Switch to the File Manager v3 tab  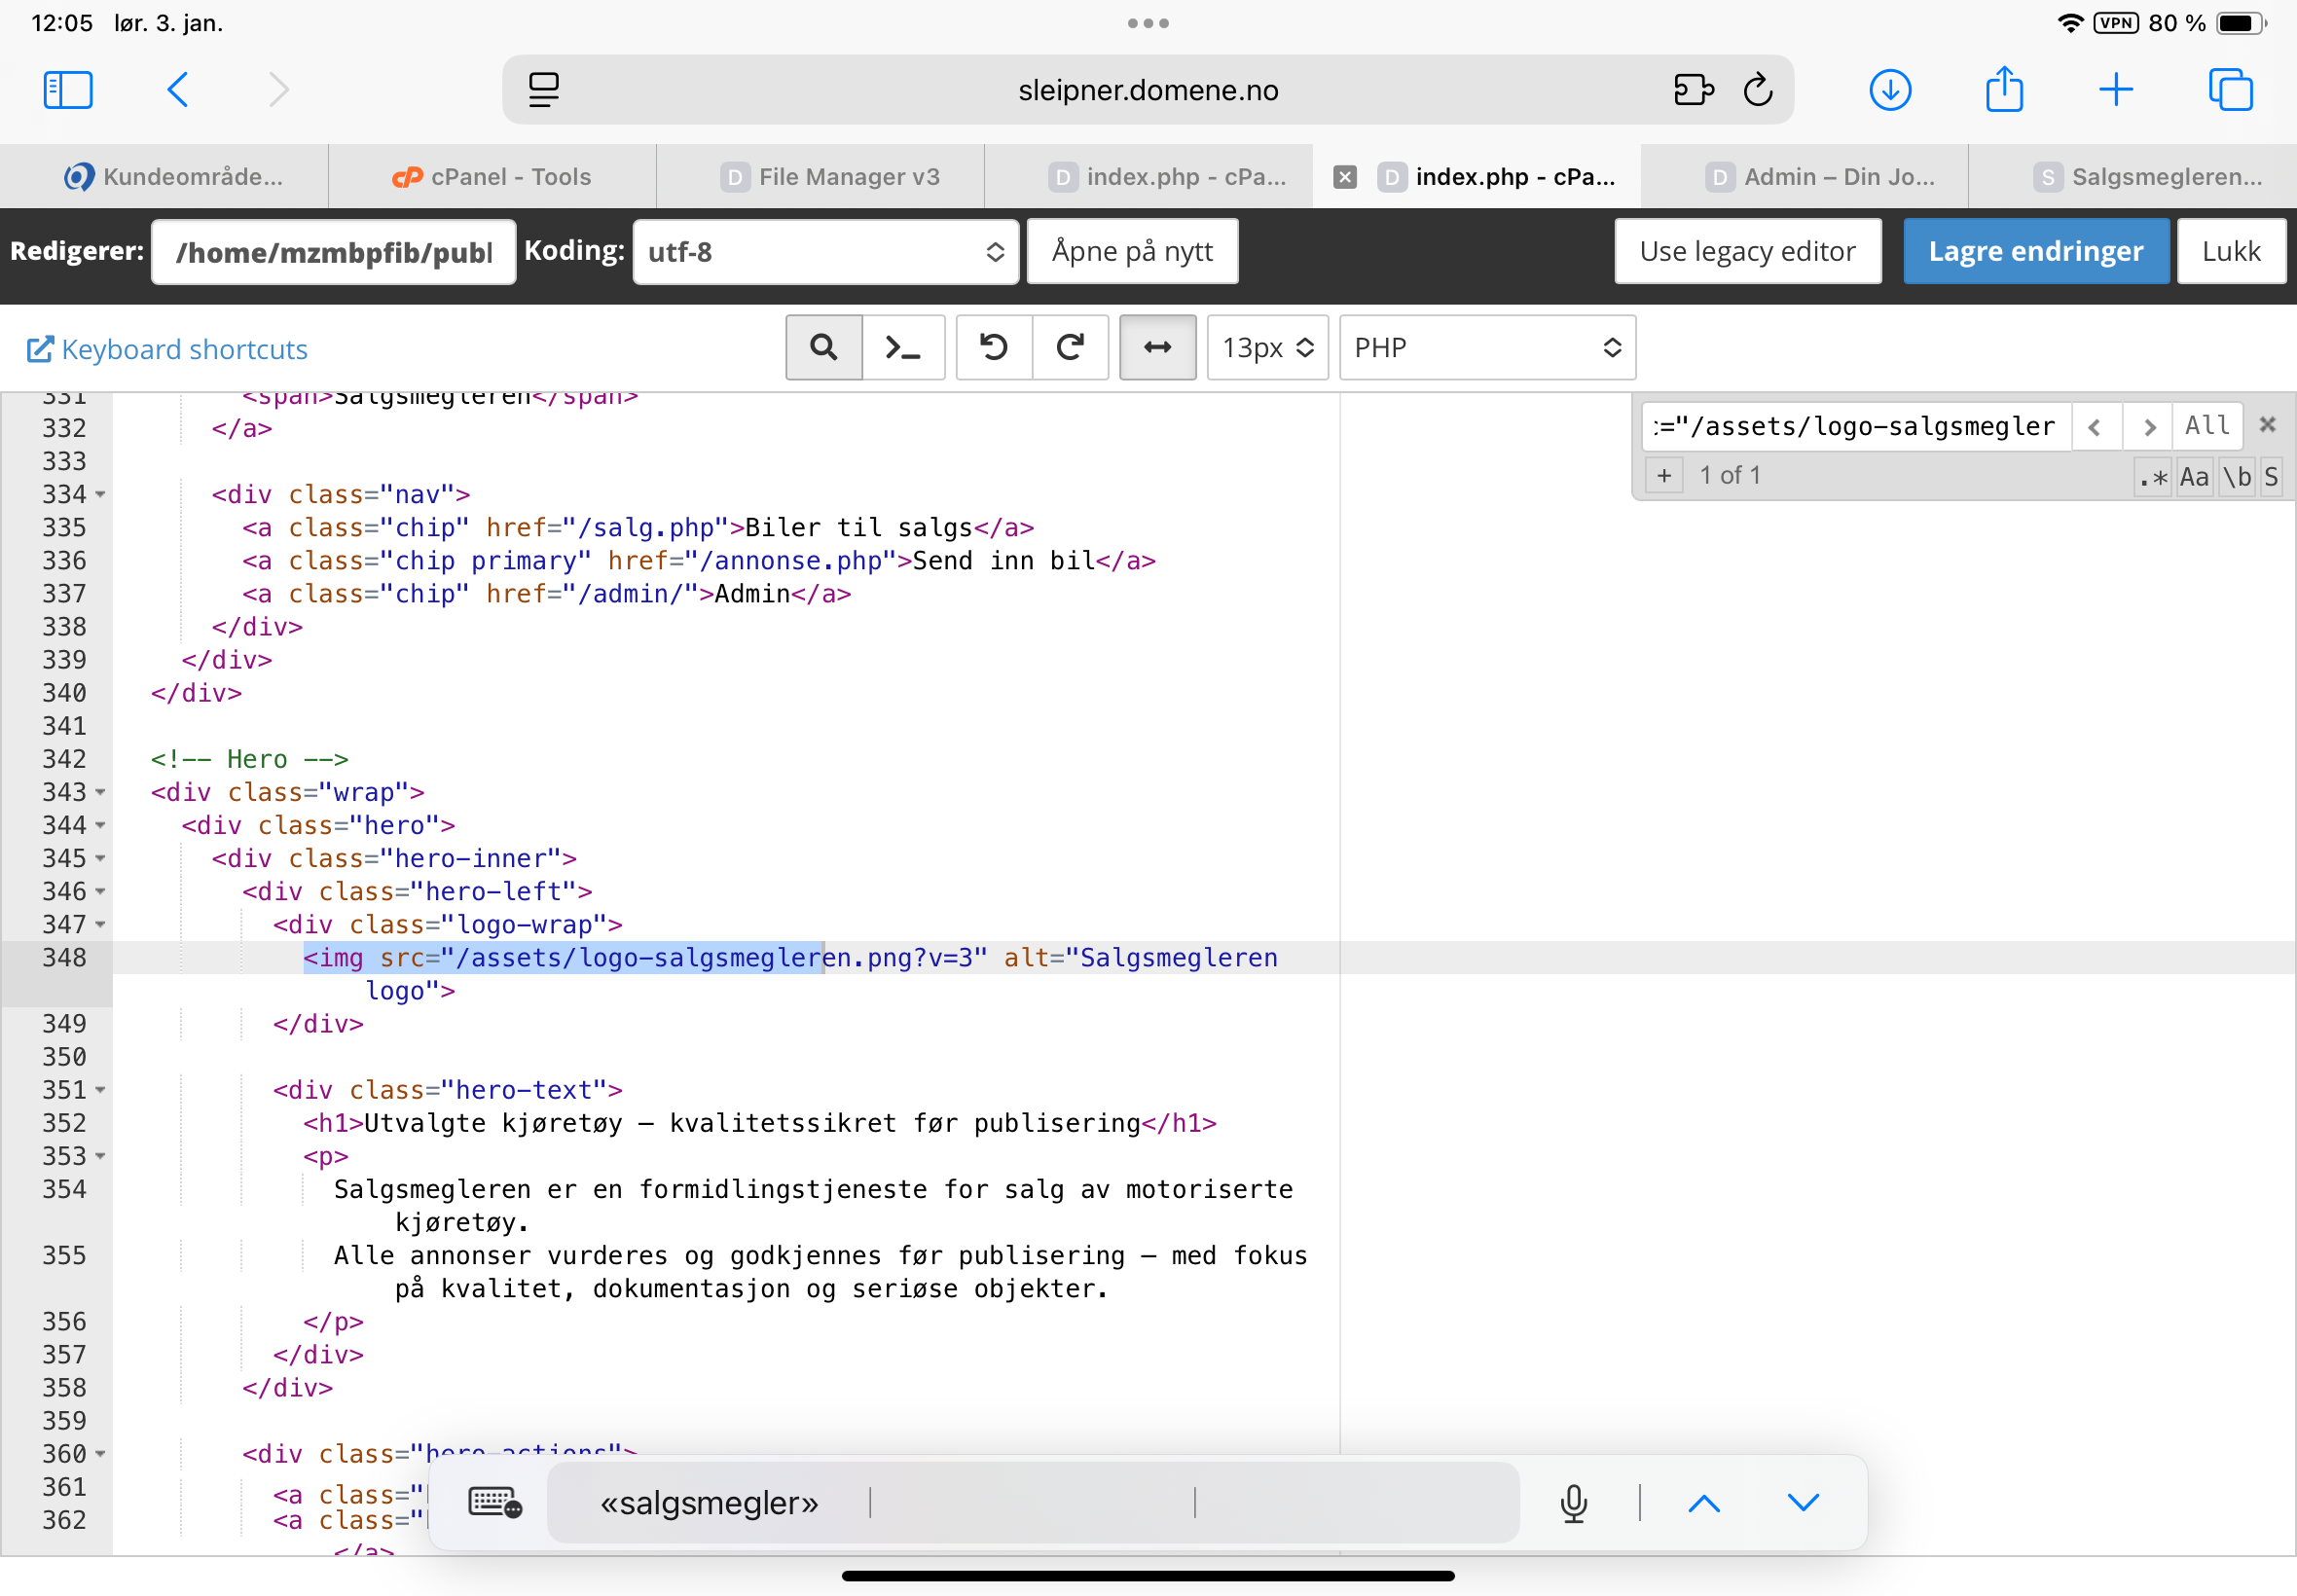pyautogui.click(x=830, y=177)
